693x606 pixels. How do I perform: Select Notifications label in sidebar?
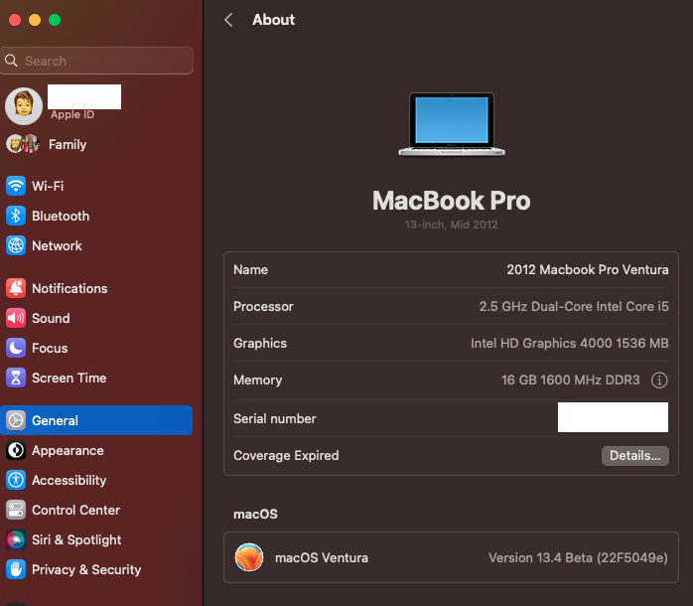click(69, 288)
